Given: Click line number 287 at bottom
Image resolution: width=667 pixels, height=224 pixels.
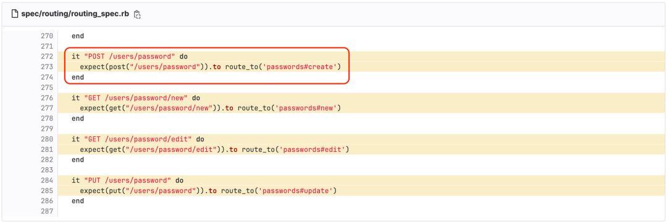Looking at the screenshot, I should 47,211.
